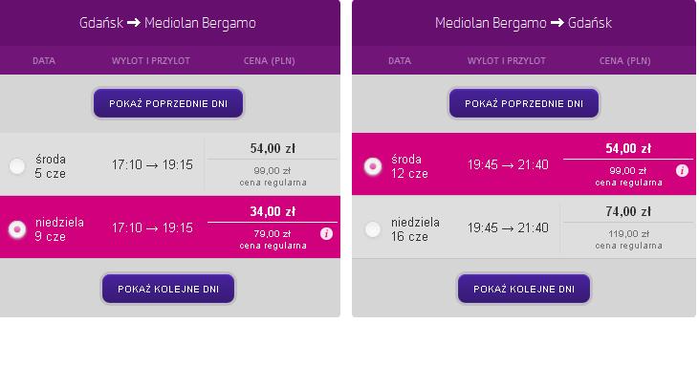Select radio button for niedziela 16 cze flight
Image resolution: width=699 pixels, height=367 pixels.
(373, 229)
